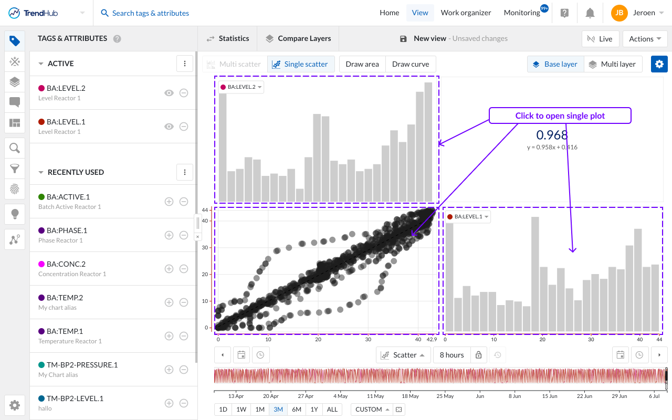Hide the BA:LEVEL.2 tag
Screen dimensions: 672x420
(x=169, y=92)
